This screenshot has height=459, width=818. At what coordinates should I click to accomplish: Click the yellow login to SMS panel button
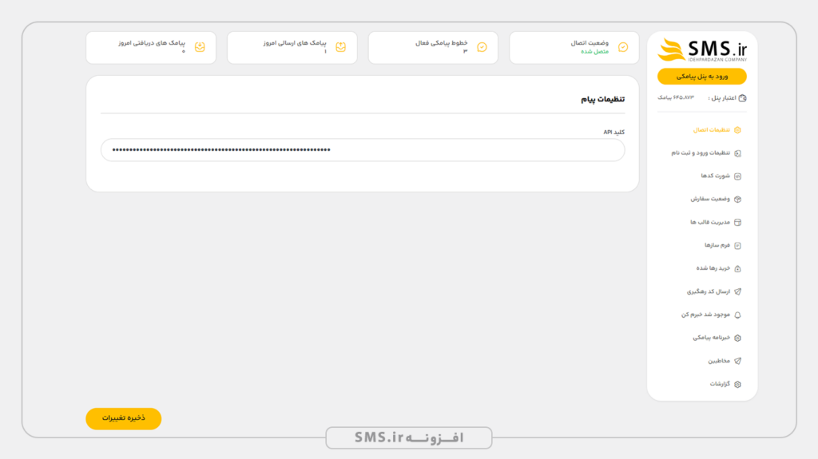701,76
